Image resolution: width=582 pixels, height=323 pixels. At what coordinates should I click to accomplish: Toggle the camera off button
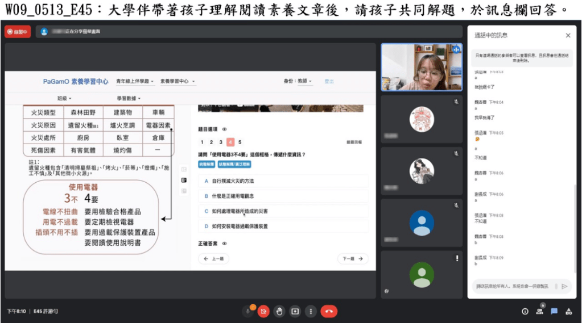[x=263, y=311]
